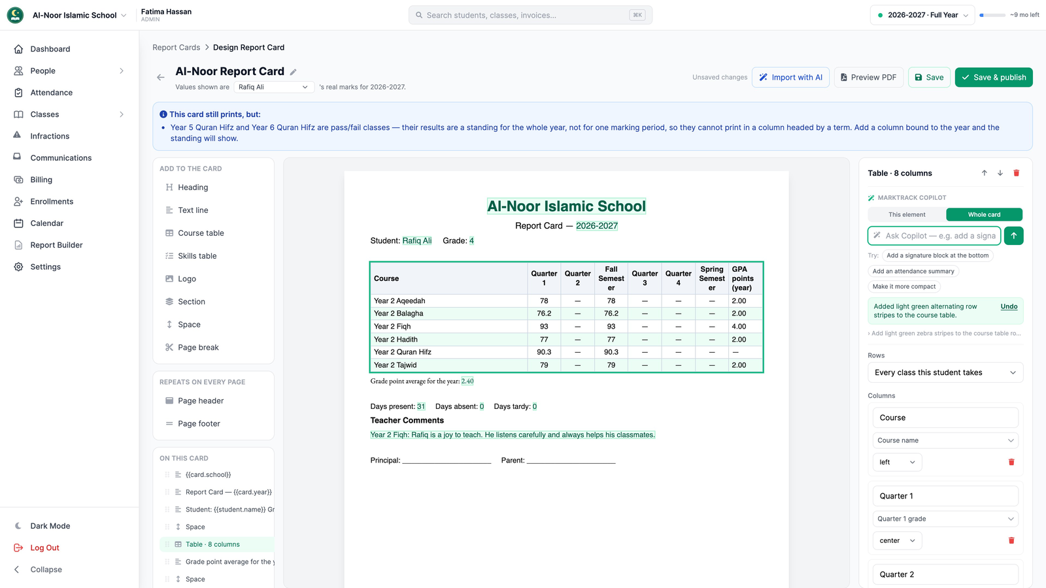Move table down with the down arrow icon
1046x588 pixels.
pos(1000,173)
